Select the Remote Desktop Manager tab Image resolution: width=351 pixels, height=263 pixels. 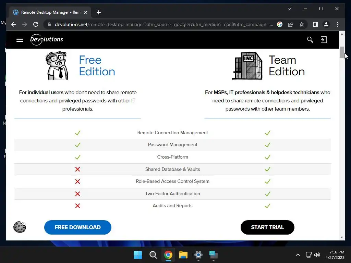coord(50,12)
